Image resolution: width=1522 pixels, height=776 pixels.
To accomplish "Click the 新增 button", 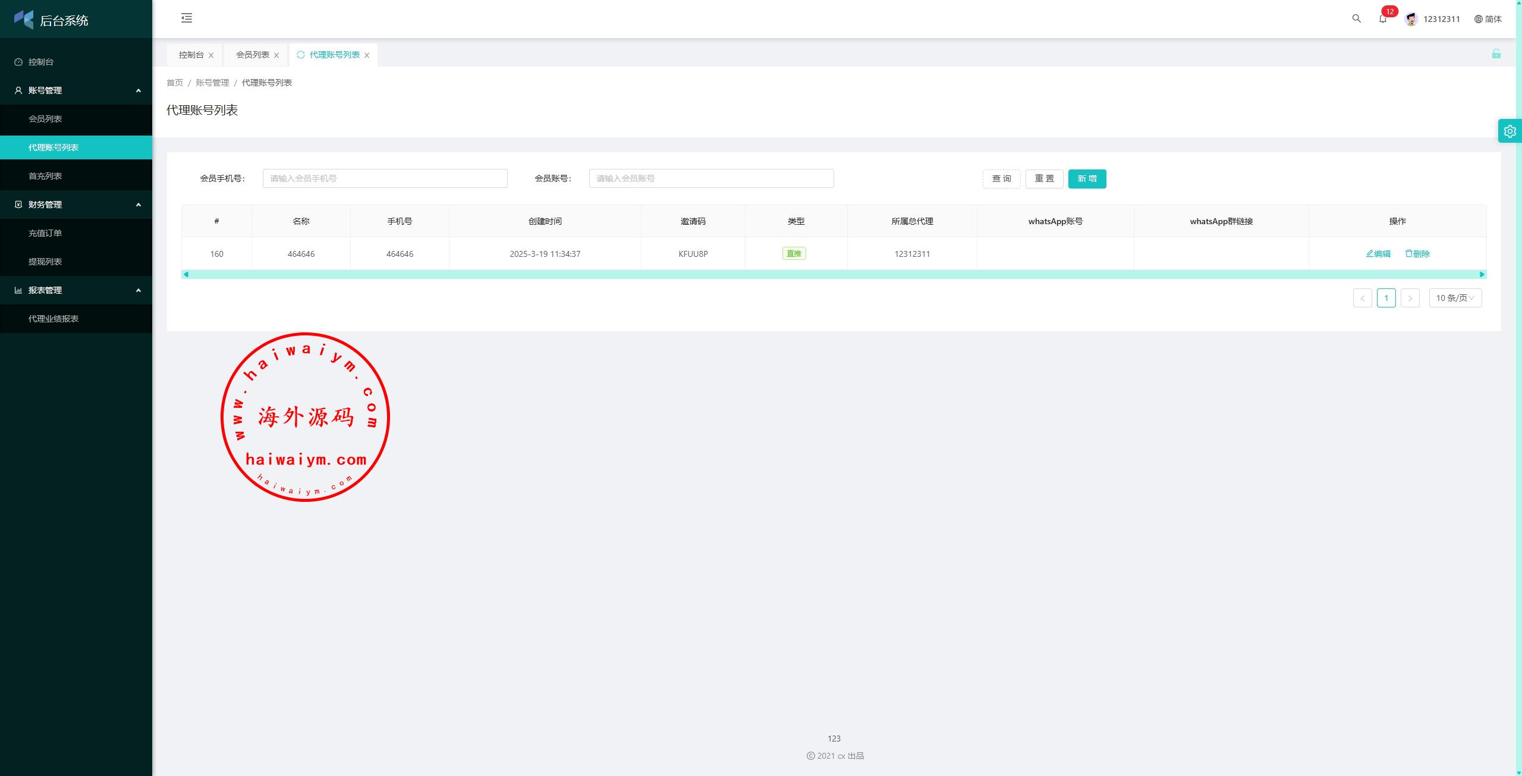I will click(1087, 179).
